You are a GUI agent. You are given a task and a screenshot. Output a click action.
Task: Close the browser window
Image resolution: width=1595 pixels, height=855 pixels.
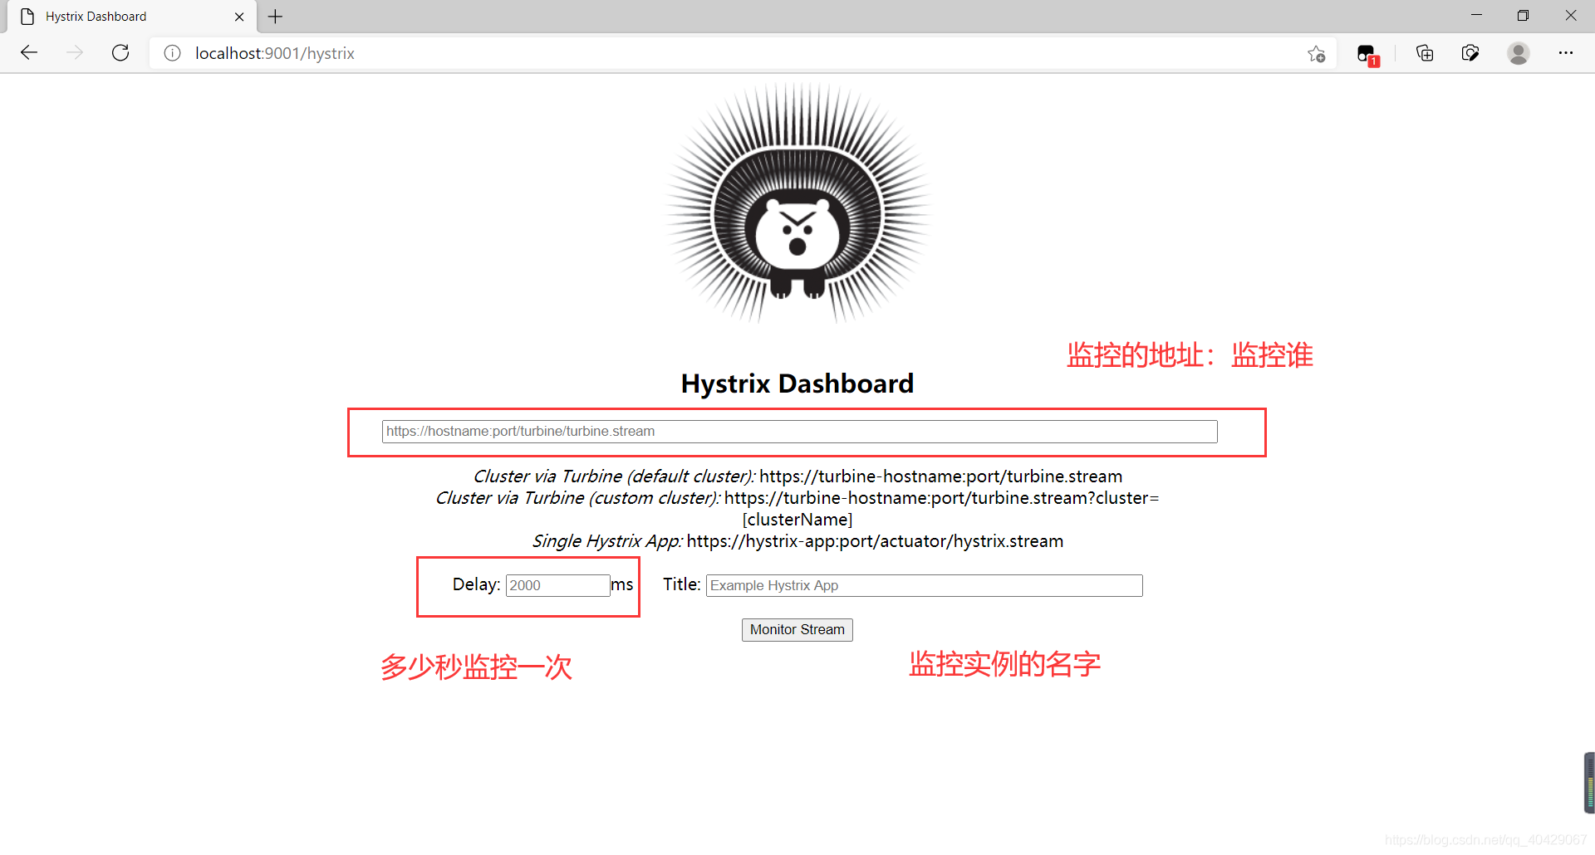(x=1570, y=16)
